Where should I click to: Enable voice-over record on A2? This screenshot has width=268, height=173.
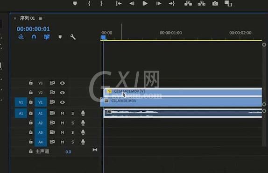(x=83, y=123)
